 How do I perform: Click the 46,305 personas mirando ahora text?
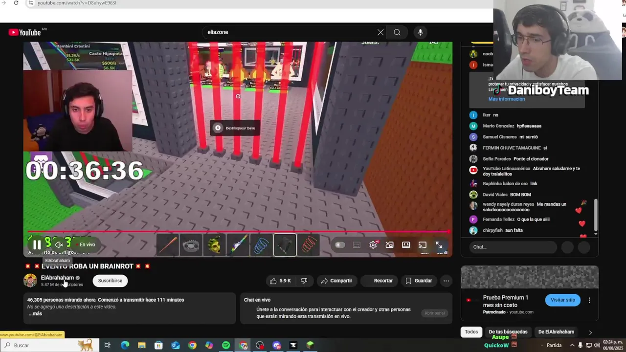point(62,300)
